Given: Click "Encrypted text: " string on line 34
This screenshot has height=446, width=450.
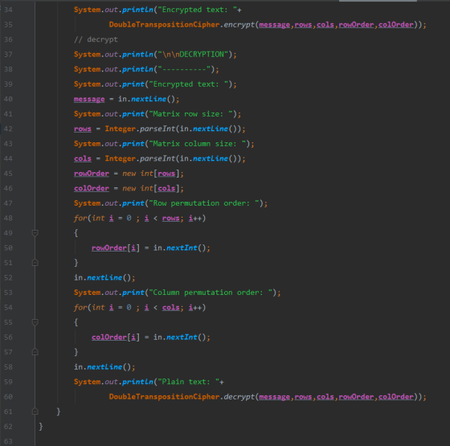Looking at the screenshot, I should coord(198,10).
